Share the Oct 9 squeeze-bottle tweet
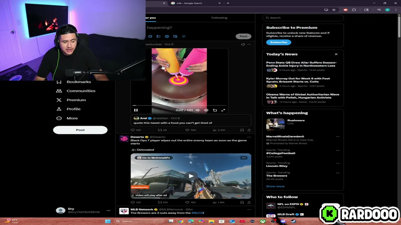This screenshot has height=225, width=401. (249, 130)
